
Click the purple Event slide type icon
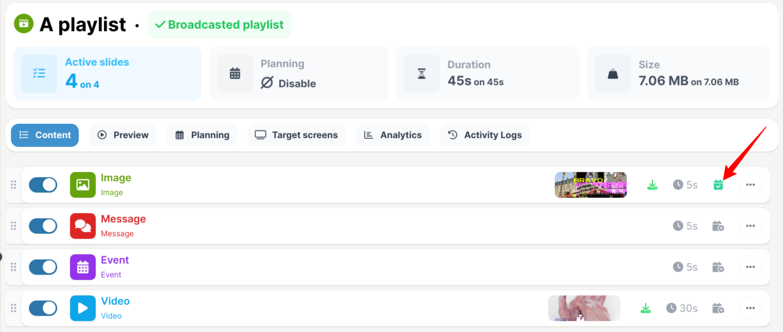click(83, 267)
